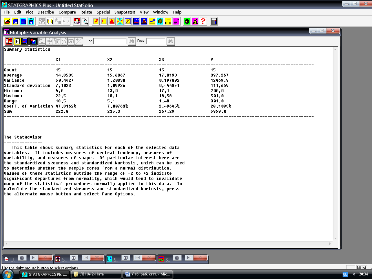Open the File menu
The image size is (372, 279).
7,12
